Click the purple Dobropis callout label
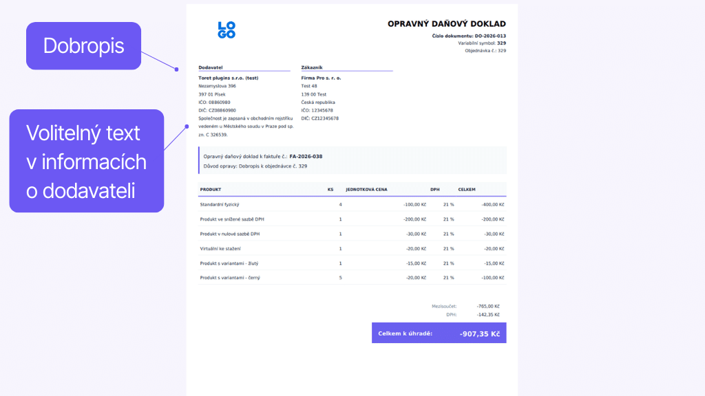 coord(83,45)
